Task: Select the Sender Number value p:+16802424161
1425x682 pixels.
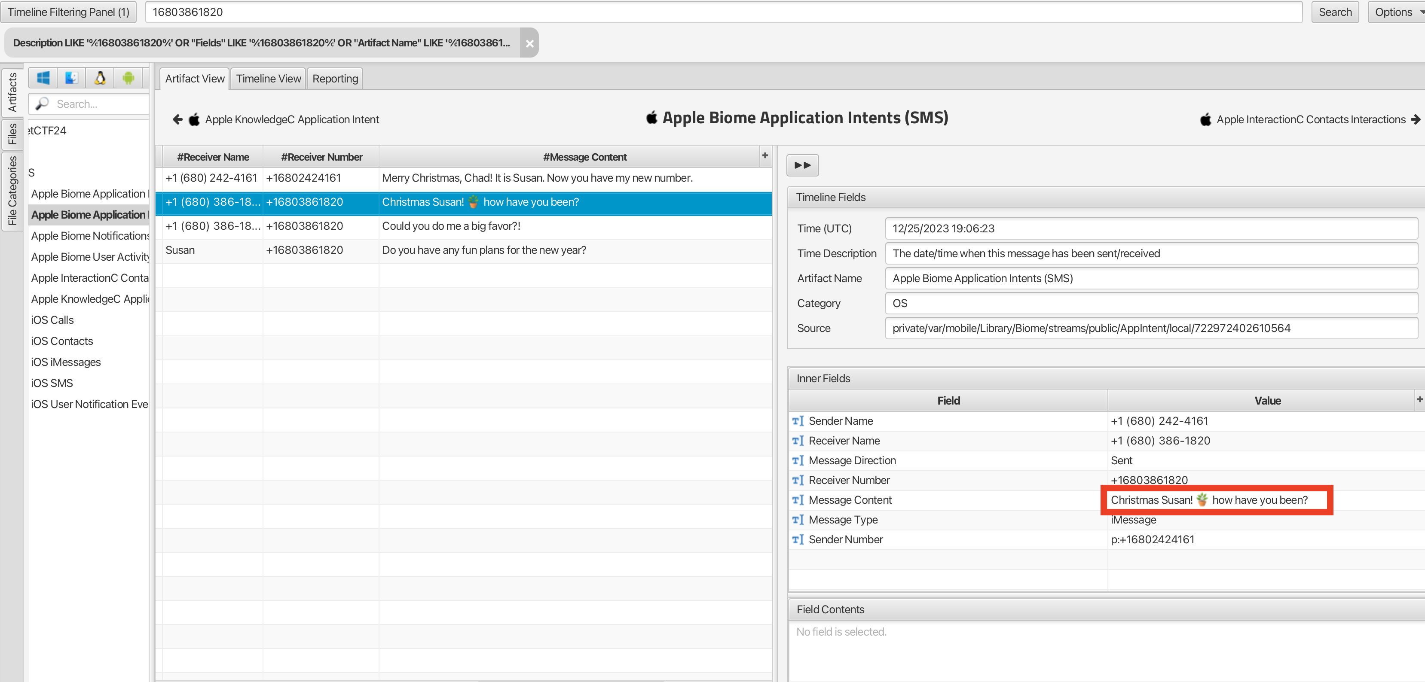Action: (x=1152, y=539)
